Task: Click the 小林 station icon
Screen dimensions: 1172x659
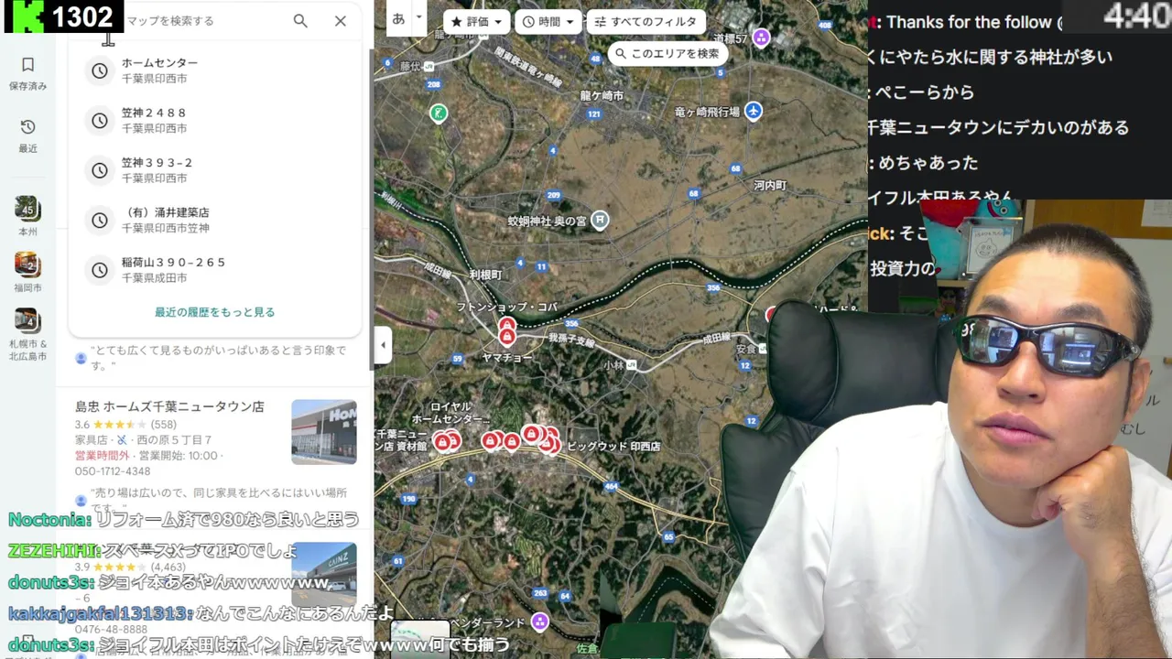Action: (631, 364)
